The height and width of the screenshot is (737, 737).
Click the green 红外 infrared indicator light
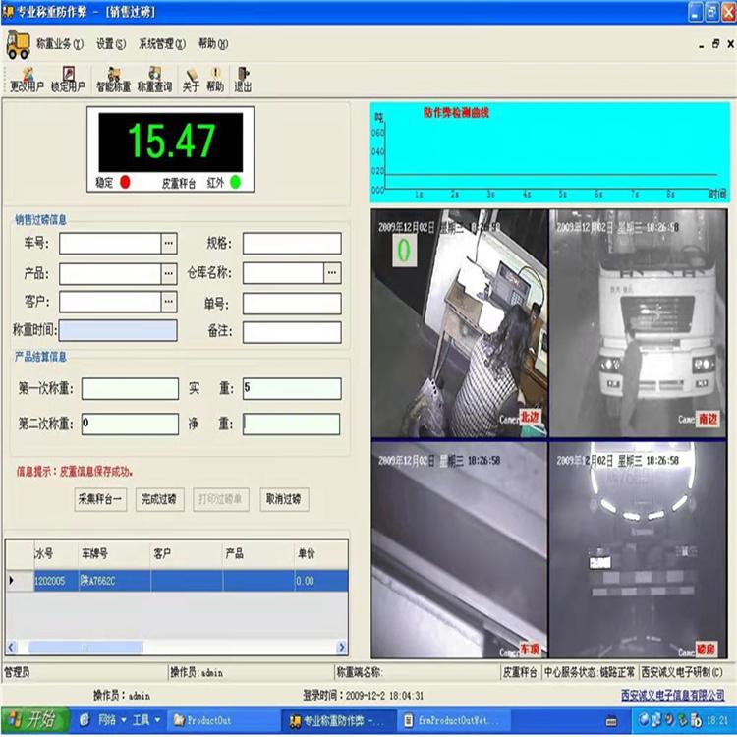235,182
